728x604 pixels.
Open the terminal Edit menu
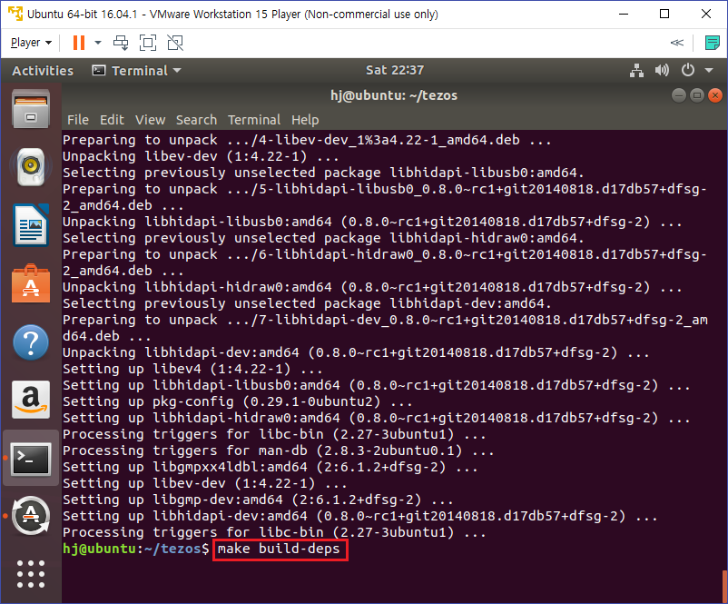point(112,120)
